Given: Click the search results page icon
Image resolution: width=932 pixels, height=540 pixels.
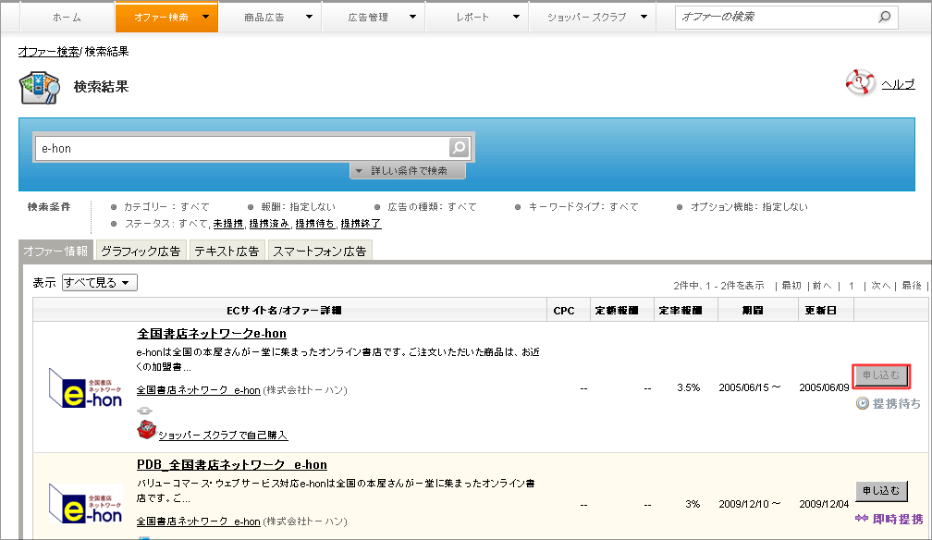Looking at the screenshot, I should coord(39,88).
